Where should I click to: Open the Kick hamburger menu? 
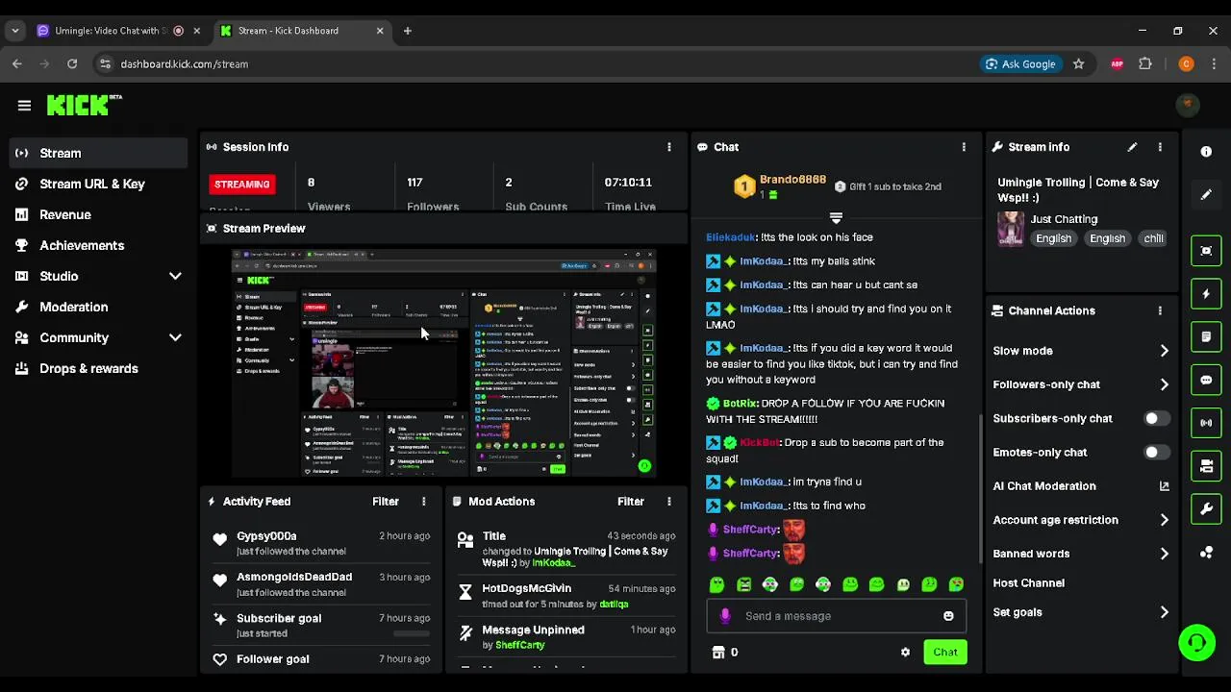(24, 106)
